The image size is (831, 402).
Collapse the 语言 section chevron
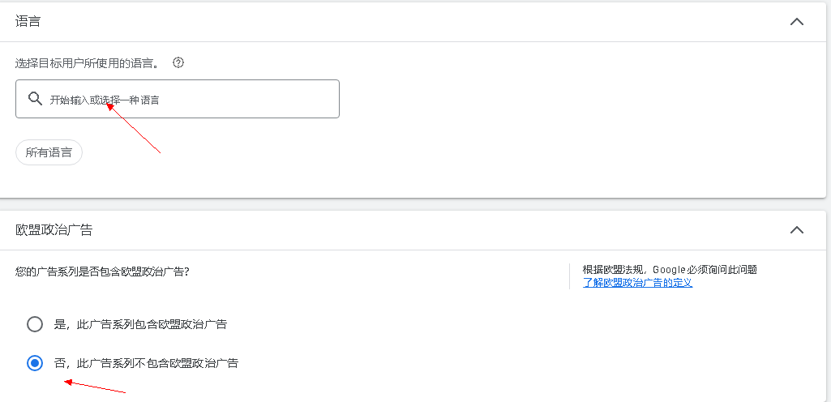(796, 22)
